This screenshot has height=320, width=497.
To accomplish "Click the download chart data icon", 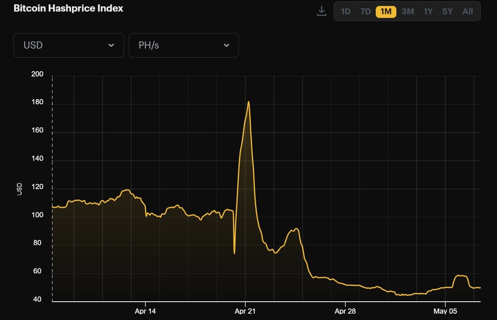I will [321, 11].
